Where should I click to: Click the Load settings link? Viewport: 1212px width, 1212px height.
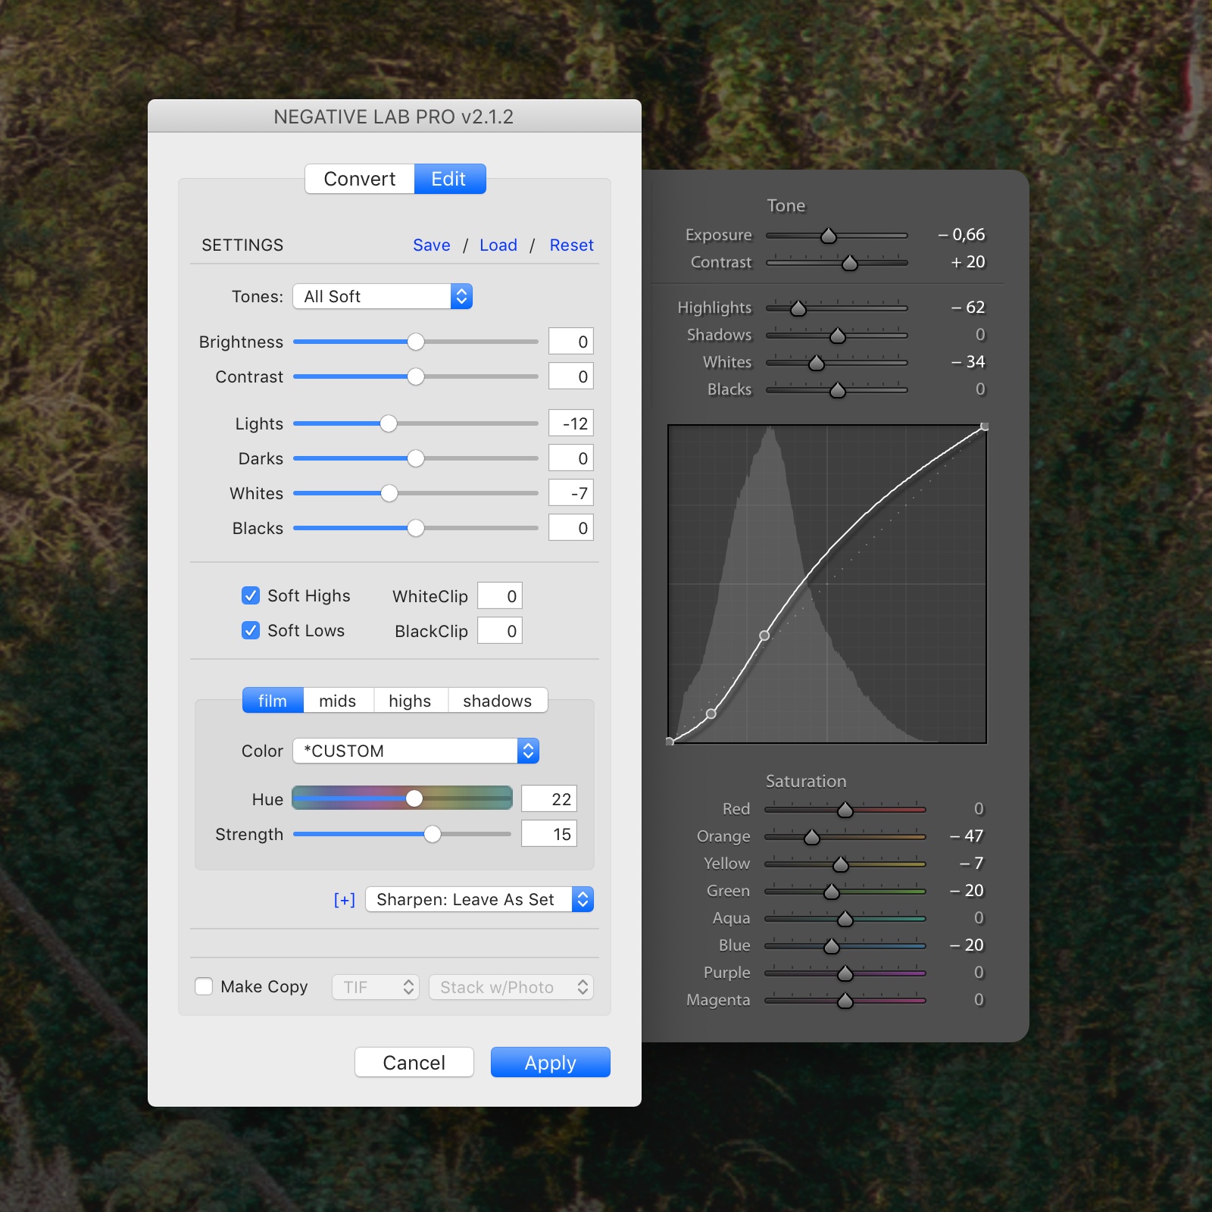[x=498, y=245]
